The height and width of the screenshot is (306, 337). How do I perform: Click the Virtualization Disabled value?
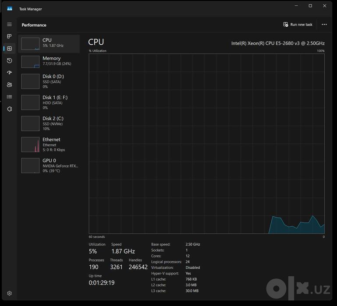pyautogui.click(x=192, y=267)
